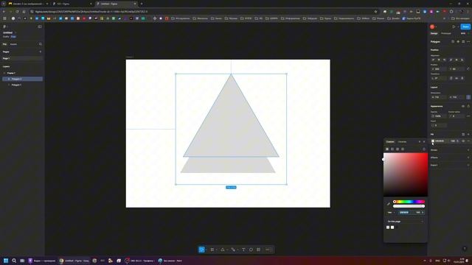
Task: Add an export setting with plus icon
Action: 468,165
